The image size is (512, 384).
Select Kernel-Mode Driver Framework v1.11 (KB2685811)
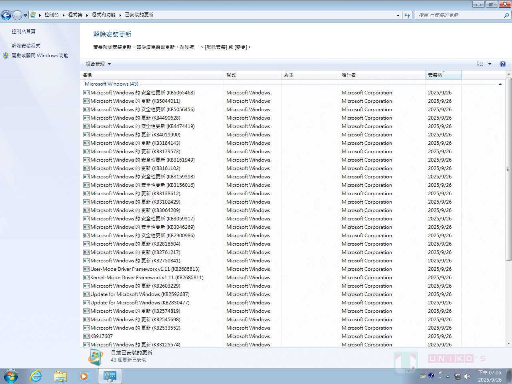pyautogui.click(x=271, y=278)
